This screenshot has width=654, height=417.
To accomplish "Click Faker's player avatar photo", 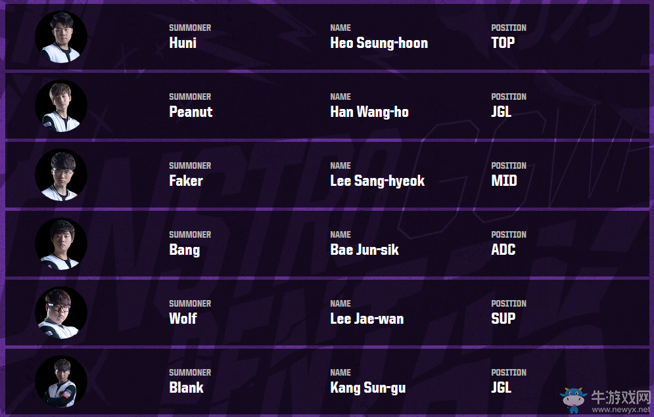I will click(61, 175).
